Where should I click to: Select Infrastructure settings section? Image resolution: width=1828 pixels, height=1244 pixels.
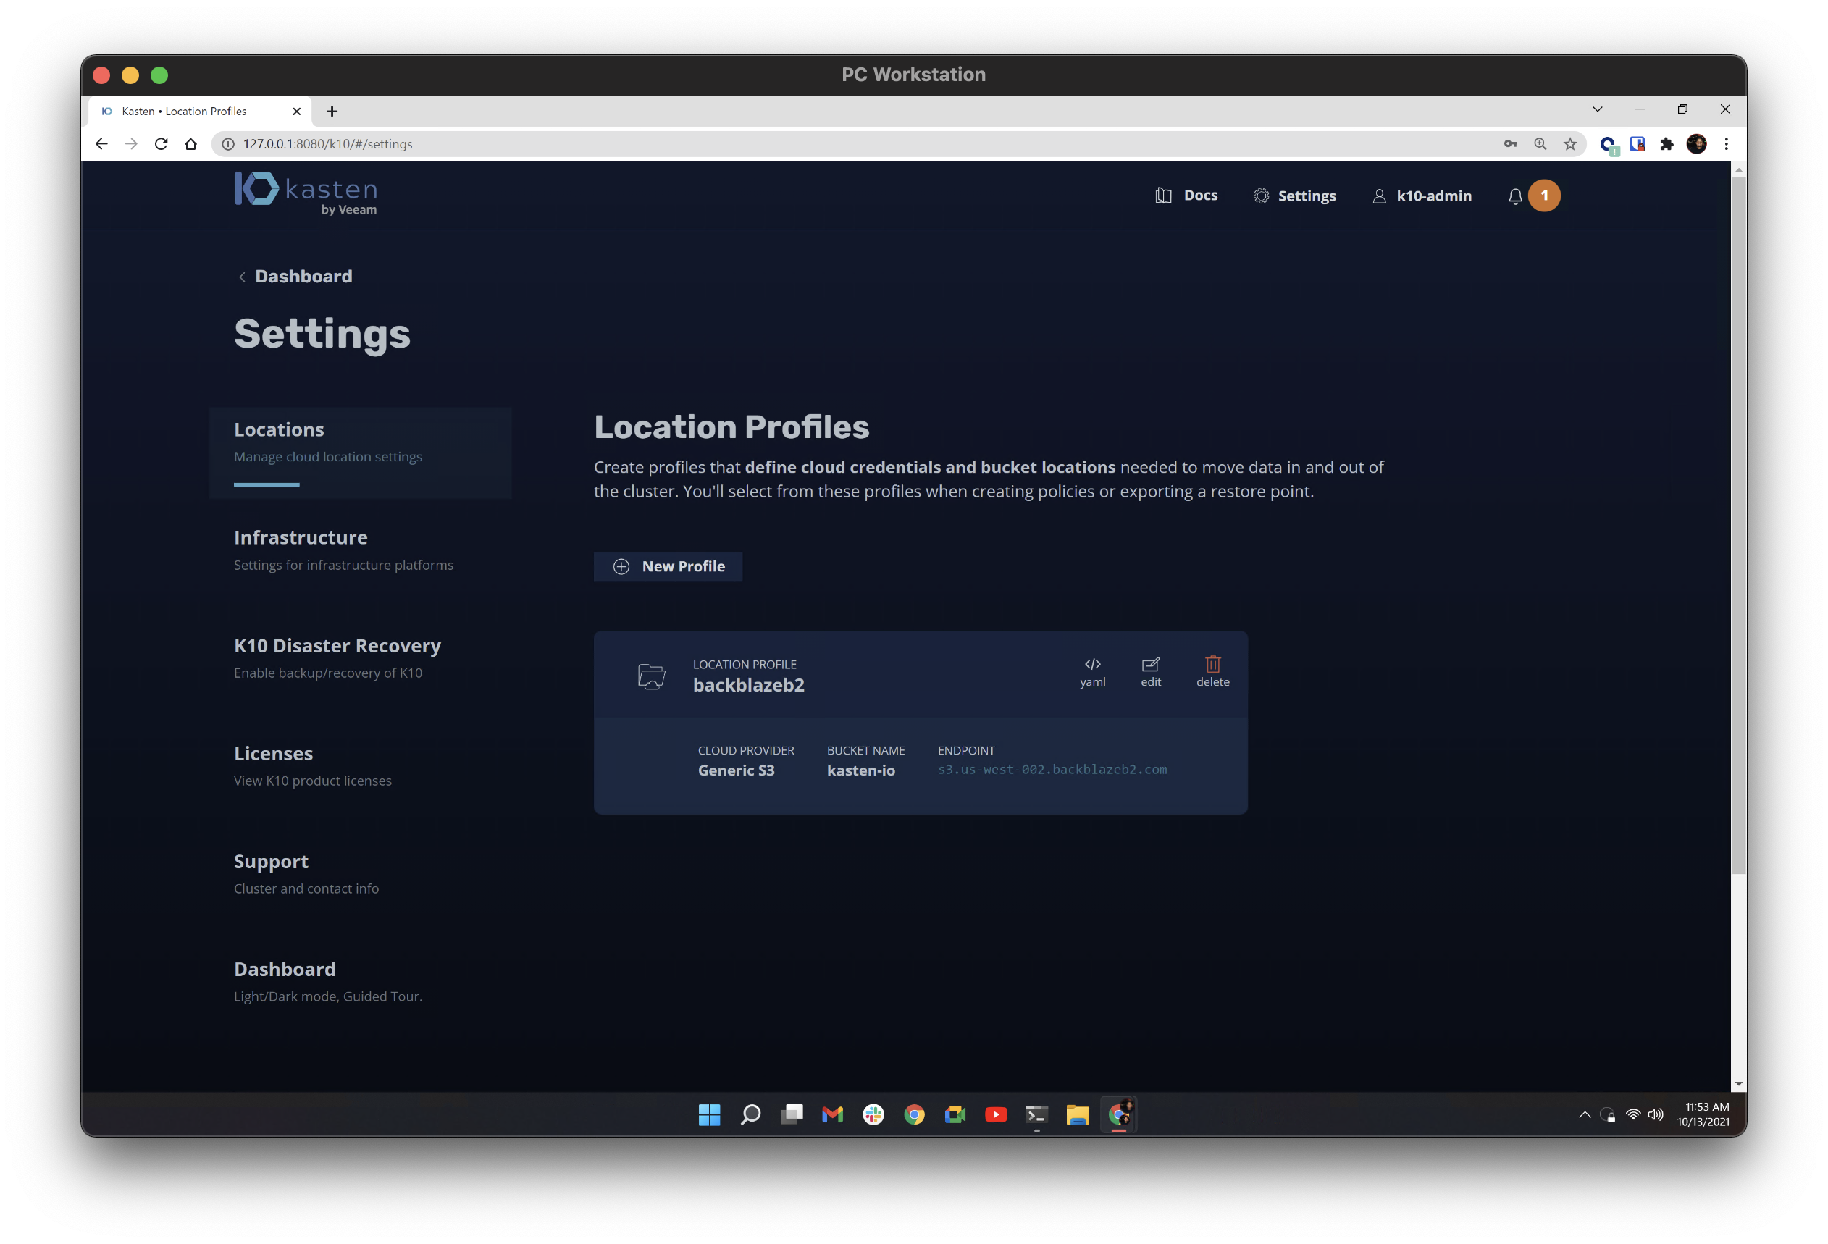point(344,550)
